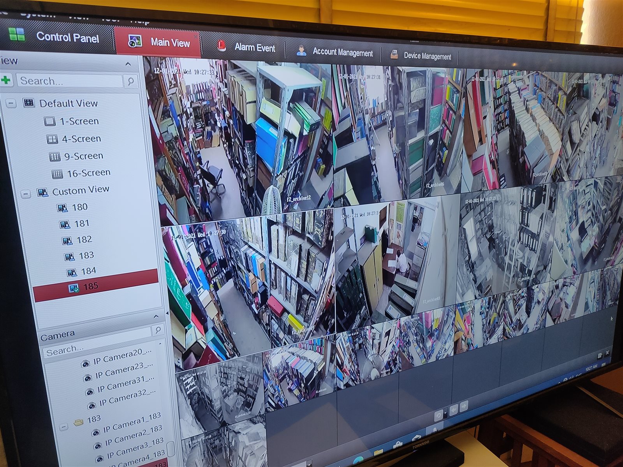This screenshot has width=623, height=467.
Task: Select the 4-Screen layout icon
Action: [52, 139]
